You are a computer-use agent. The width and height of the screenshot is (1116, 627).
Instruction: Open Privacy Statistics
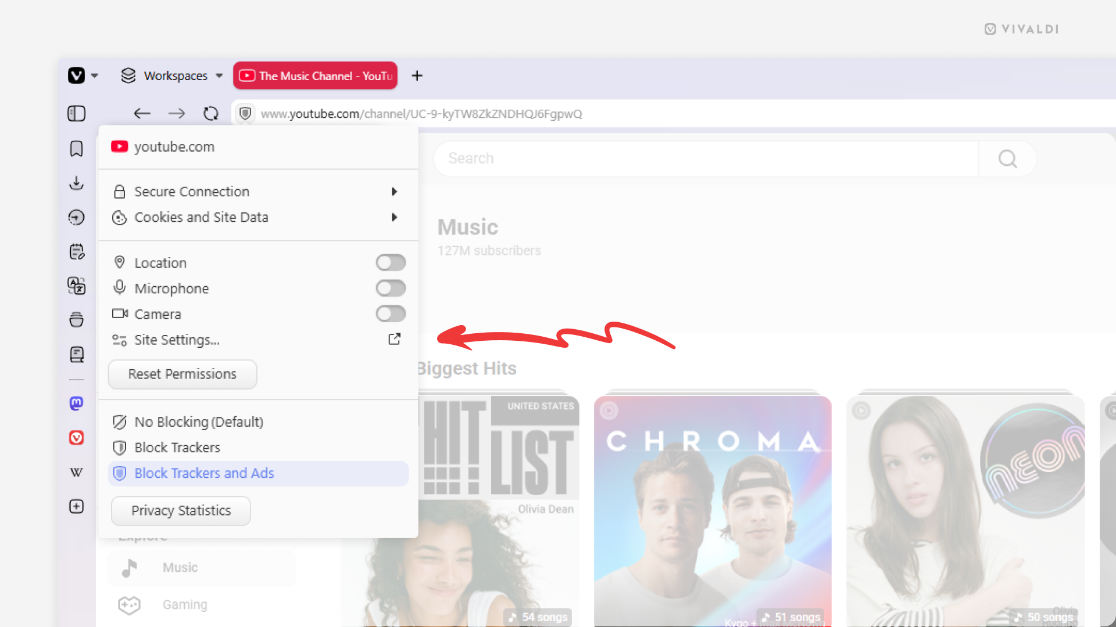point(181,510)
